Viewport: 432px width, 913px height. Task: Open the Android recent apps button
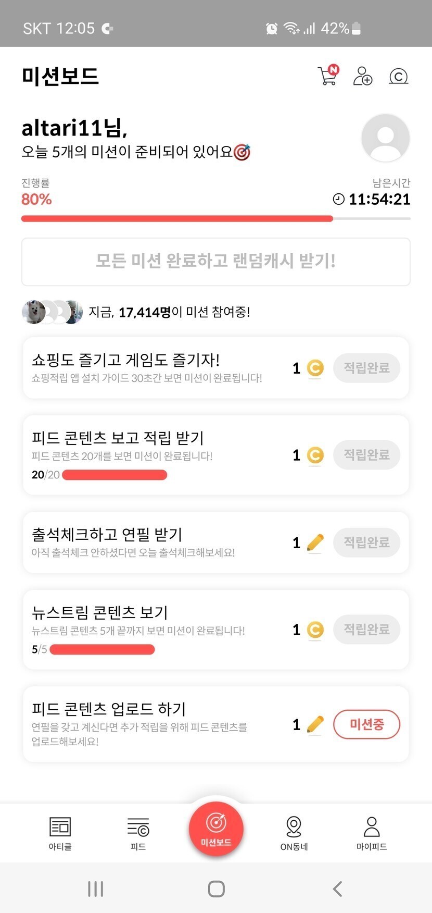(x=96, y=889)
